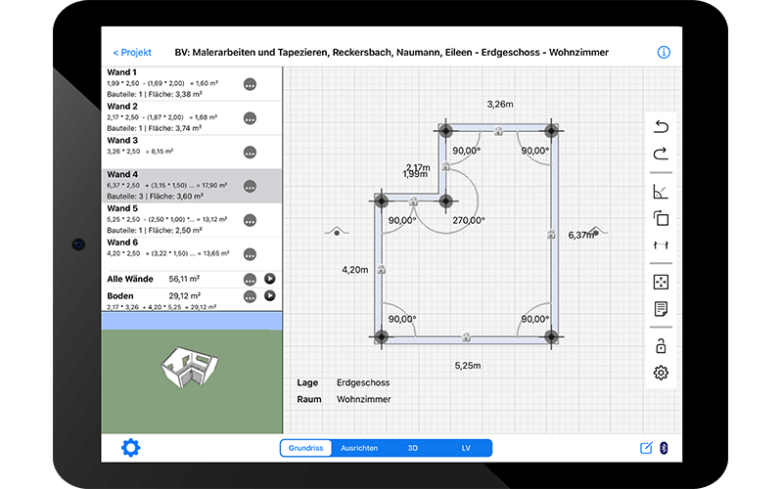This screenshot has width=783, height=489.
Task: Select the Wand 6 row
Action: pyautogui.click(x=192, y=253)
